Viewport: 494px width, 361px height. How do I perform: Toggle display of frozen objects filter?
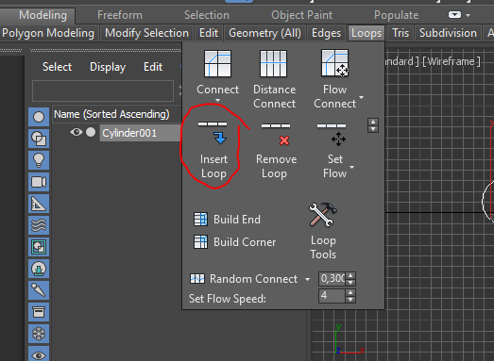pyautogui.click(x=39, y=334)
